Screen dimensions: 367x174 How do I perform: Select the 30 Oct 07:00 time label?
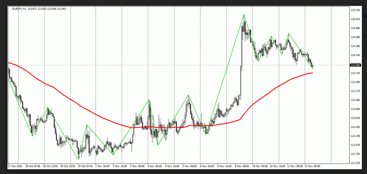click(x=85, y=166)
